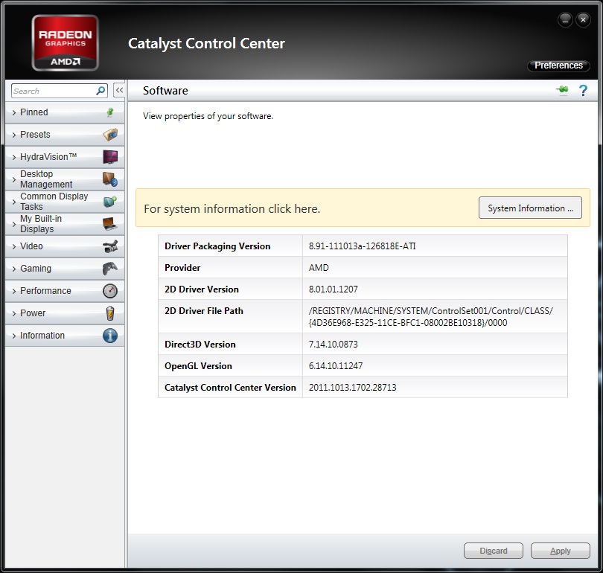Click the AMD Radeon Graphics logo
The height and width of the screenshot is (573, 603).
point(66,42)
